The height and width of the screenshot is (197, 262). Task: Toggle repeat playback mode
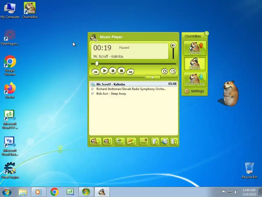[165, 71]
